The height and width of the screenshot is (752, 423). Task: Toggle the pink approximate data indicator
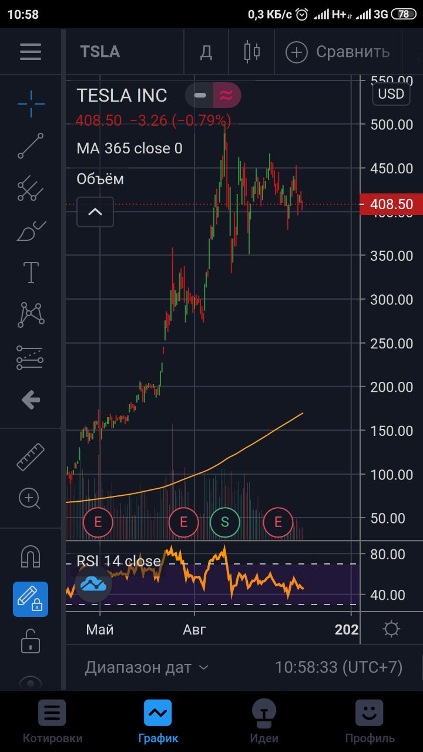click(x=226, y=95)
